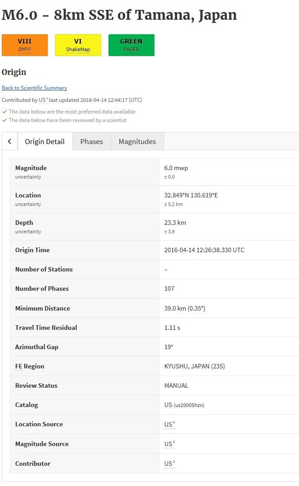Viewport: 299px width, 486px height.
Task: Click the US Magnitude Source value
Action: [x=169, y=444]
